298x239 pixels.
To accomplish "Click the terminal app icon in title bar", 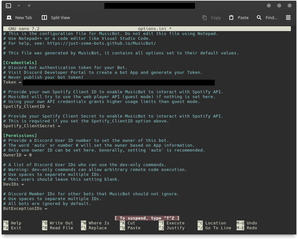I will [8, 6].
